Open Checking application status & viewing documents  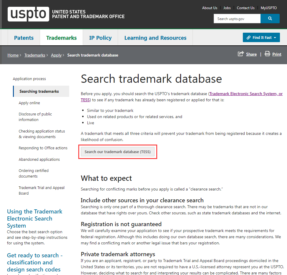[42, 134]
